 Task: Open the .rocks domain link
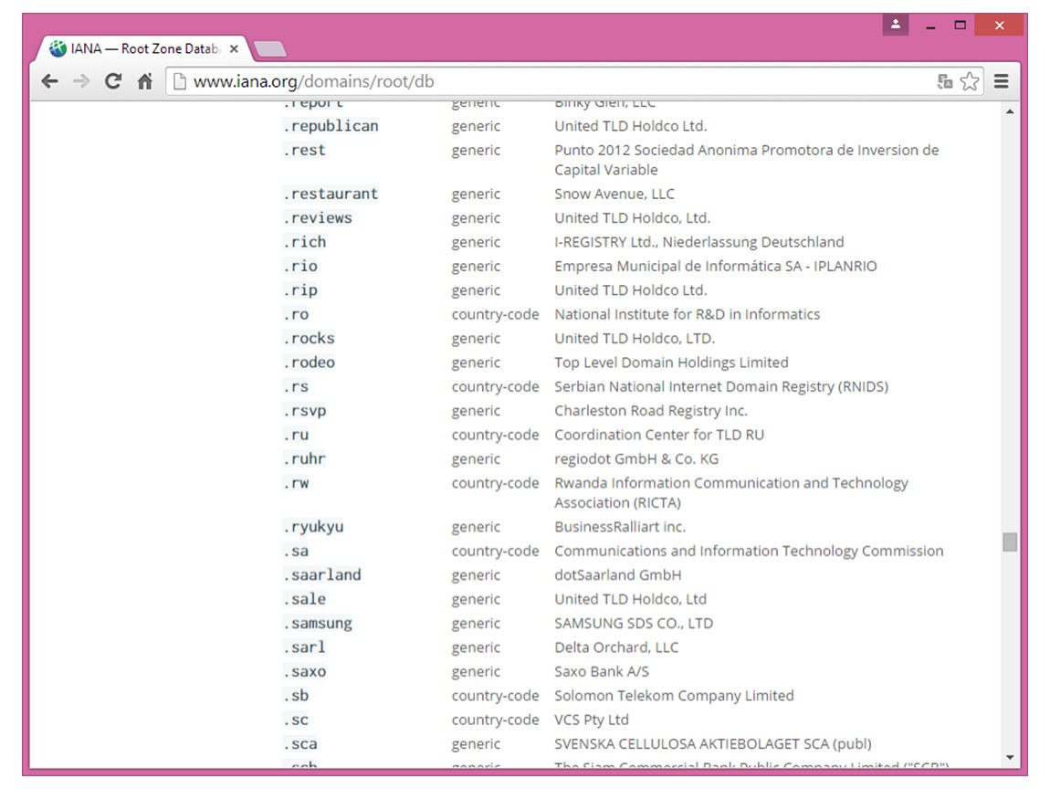click(309, 338)
